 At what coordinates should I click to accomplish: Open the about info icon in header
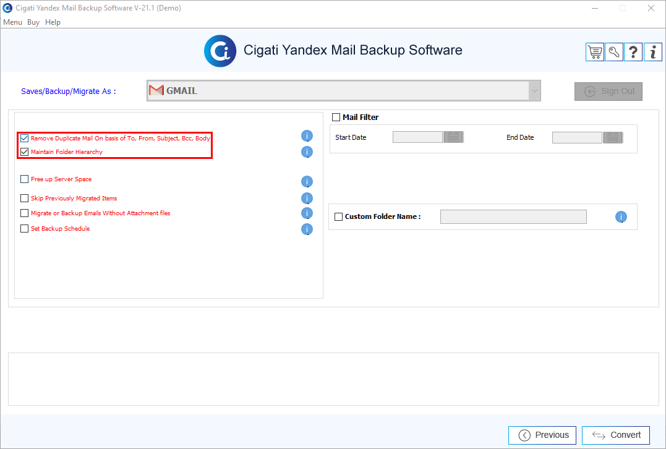653,52
